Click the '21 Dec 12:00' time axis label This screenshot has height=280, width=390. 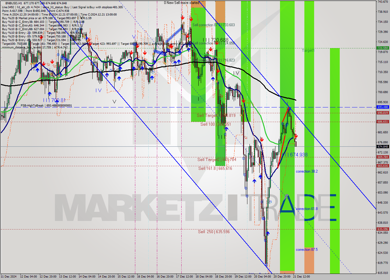[301, 277]
